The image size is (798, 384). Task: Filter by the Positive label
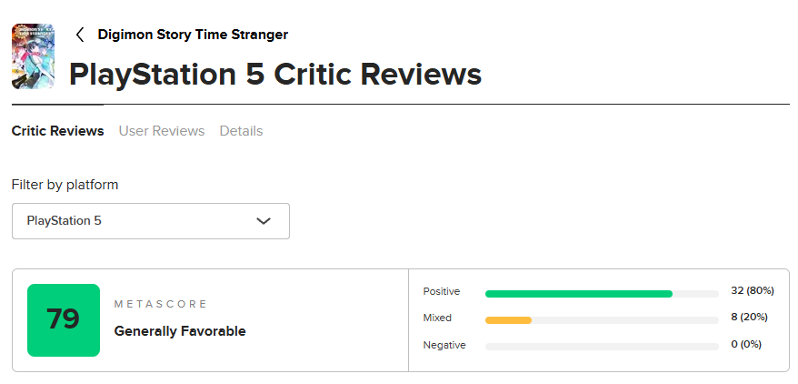click(x=442, y=291)
